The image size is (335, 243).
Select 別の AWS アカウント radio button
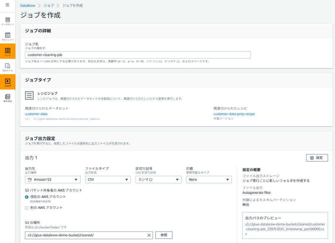[27, 207]
